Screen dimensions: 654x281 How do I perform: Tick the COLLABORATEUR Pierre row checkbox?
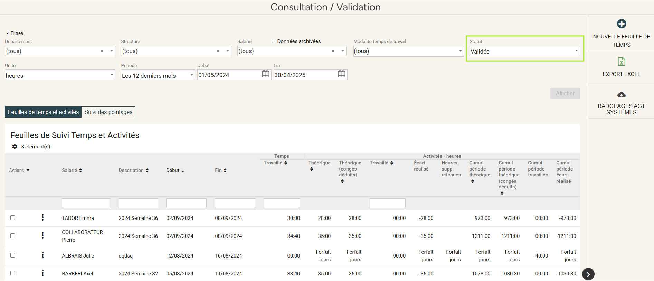point(13,236)
